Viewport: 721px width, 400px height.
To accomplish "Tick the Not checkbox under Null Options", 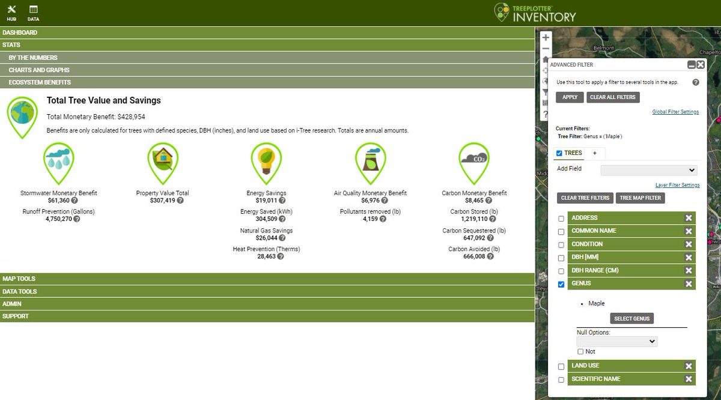I will [x=580, y=351].
